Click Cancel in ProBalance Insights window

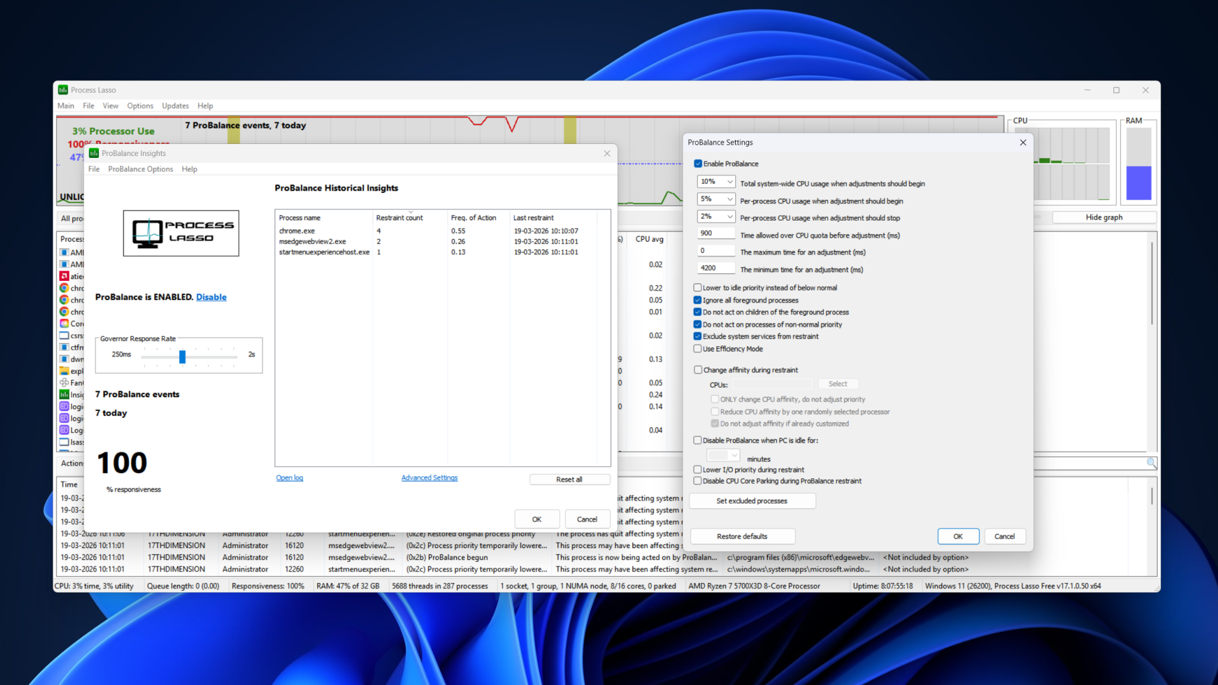[x=587, y=519]
